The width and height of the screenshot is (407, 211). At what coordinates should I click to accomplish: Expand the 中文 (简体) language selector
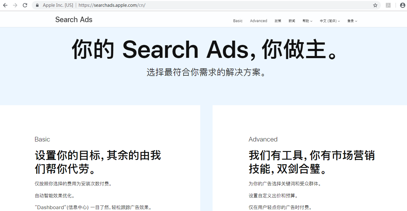click(329, 21)
